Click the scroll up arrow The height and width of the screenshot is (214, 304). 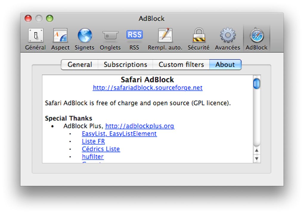coord(257,151)
